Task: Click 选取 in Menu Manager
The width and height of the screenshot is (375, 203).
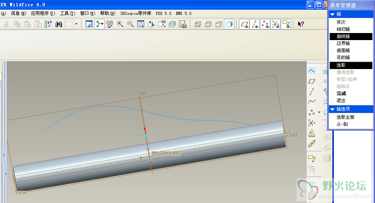Action: pyautogui.click(x=351, y=65)
